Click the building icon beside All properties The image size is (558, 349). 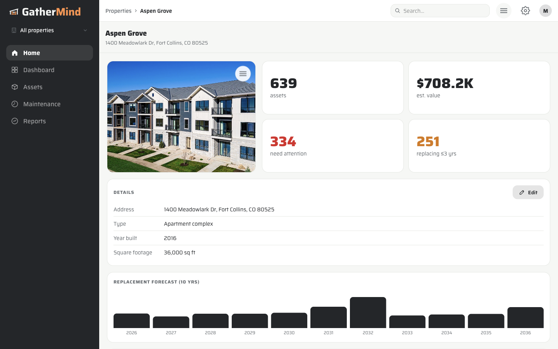[x=14, y=30]
